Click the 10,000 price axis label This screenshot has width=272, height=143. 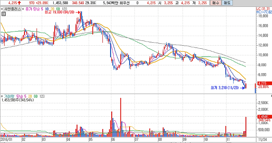pyautogui.click(x=263, y=55)
